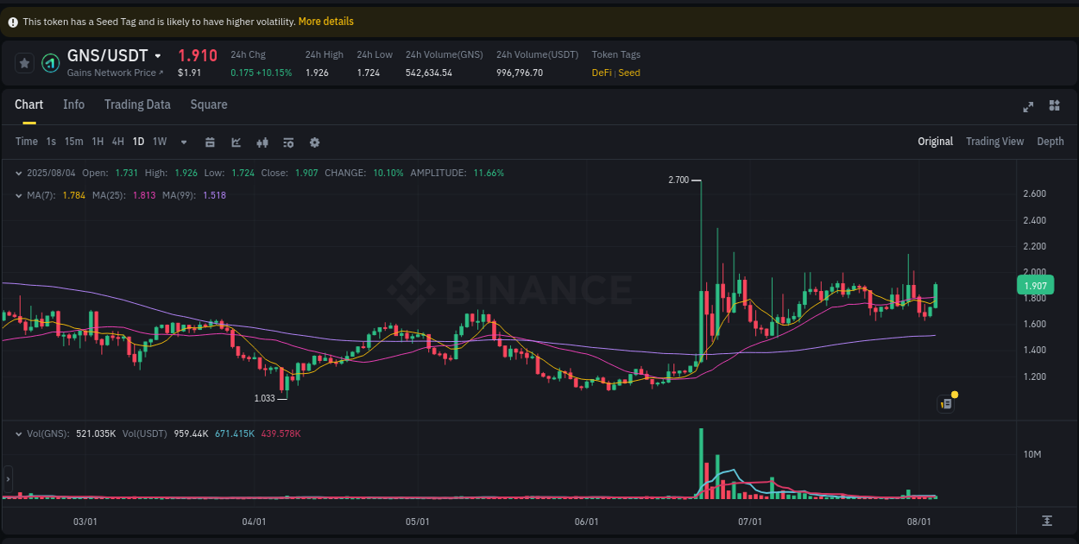Open the Gains Network Price external link
The image size is (1079, 544).
[x=114, y=73]
